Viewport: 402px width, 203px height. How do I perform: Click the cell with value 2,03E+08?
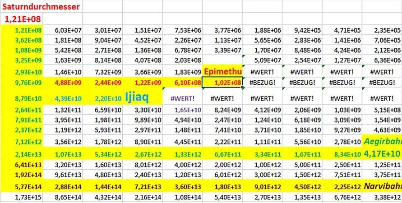click(x=182, y=60)
